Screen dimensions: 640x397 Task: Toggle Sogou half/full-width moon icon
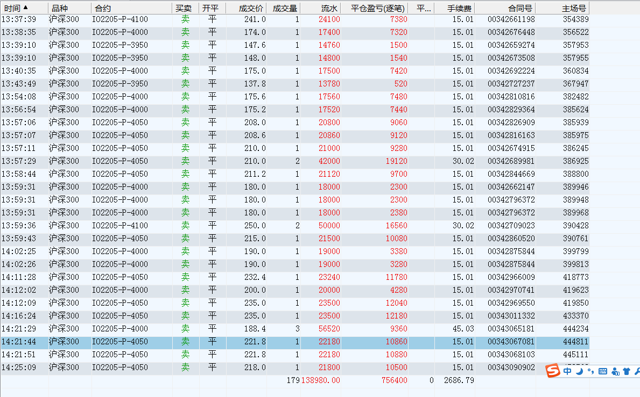point(579,371)
